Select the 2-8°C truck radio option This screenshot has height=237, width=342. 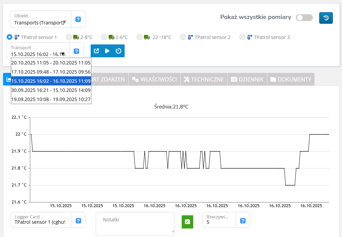pos(69,37)
